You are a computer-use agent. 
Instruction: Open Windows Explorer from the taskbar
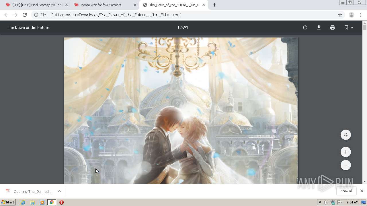[32, 202]
